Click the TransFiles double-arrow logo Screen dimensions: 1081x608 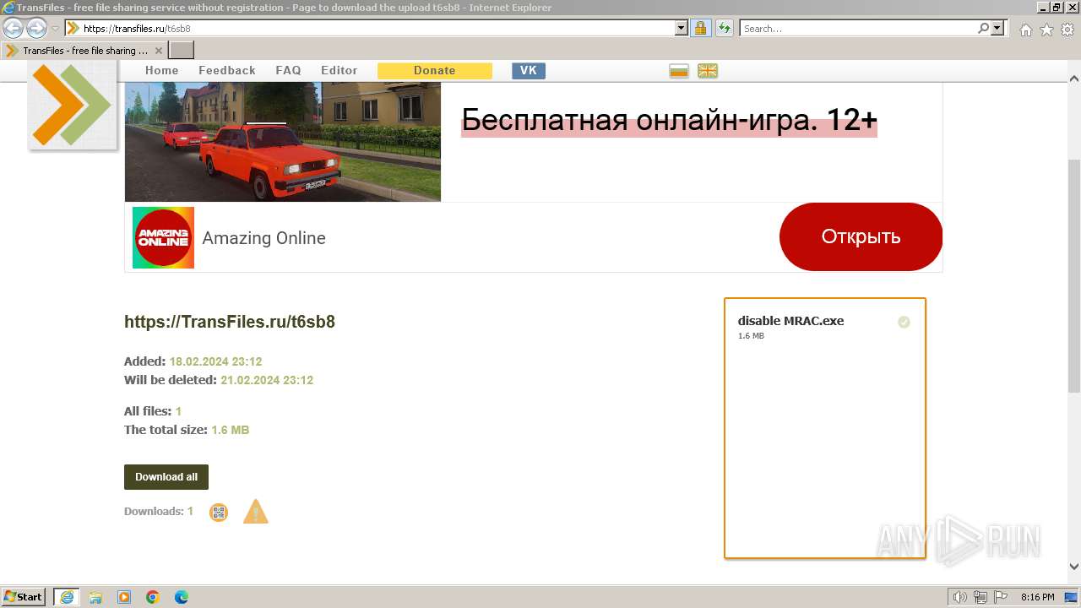(x=73, y=105)
